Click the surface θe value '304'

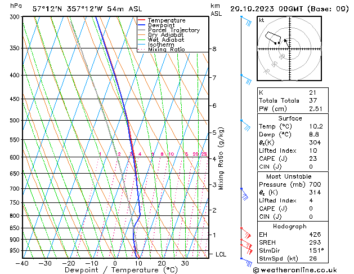point(315,143)
